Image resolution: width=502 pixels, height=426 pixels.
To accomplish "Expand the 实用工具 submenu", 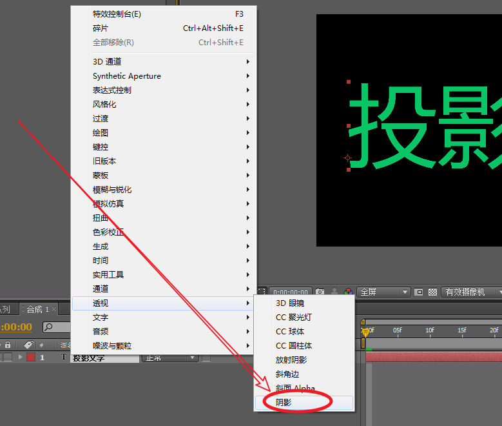I will pos(164,274).
